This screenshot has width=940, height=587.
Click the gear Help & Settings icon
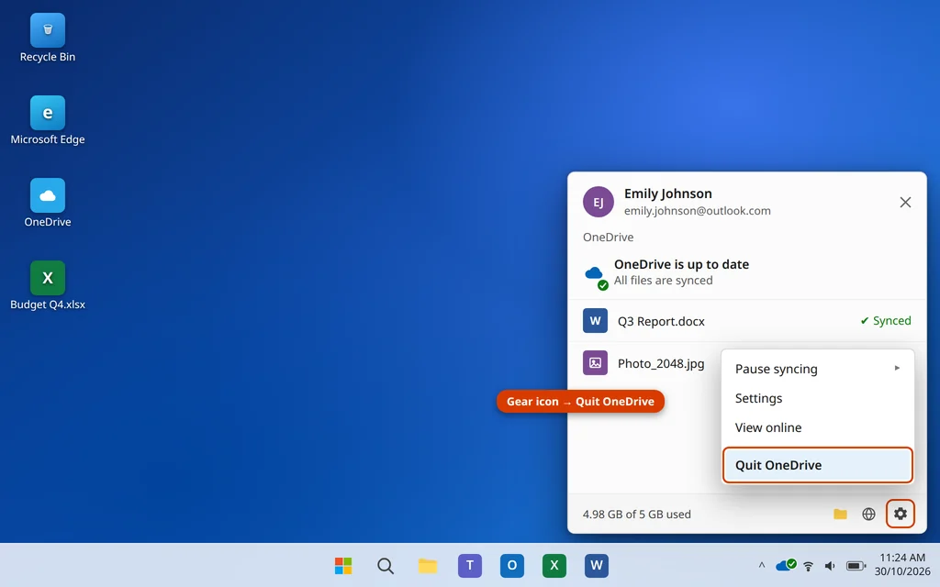click(900, 514)
